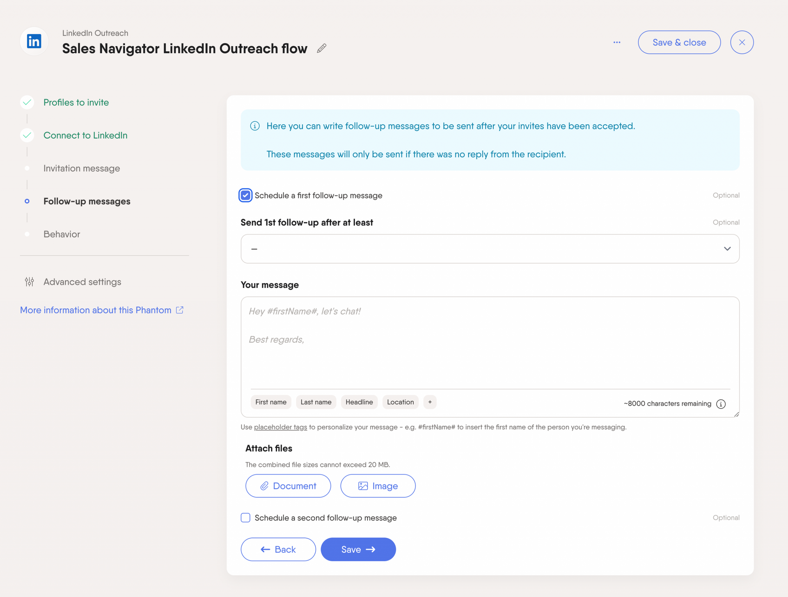Insert Headline placeholder tag

tap(359, 402)
